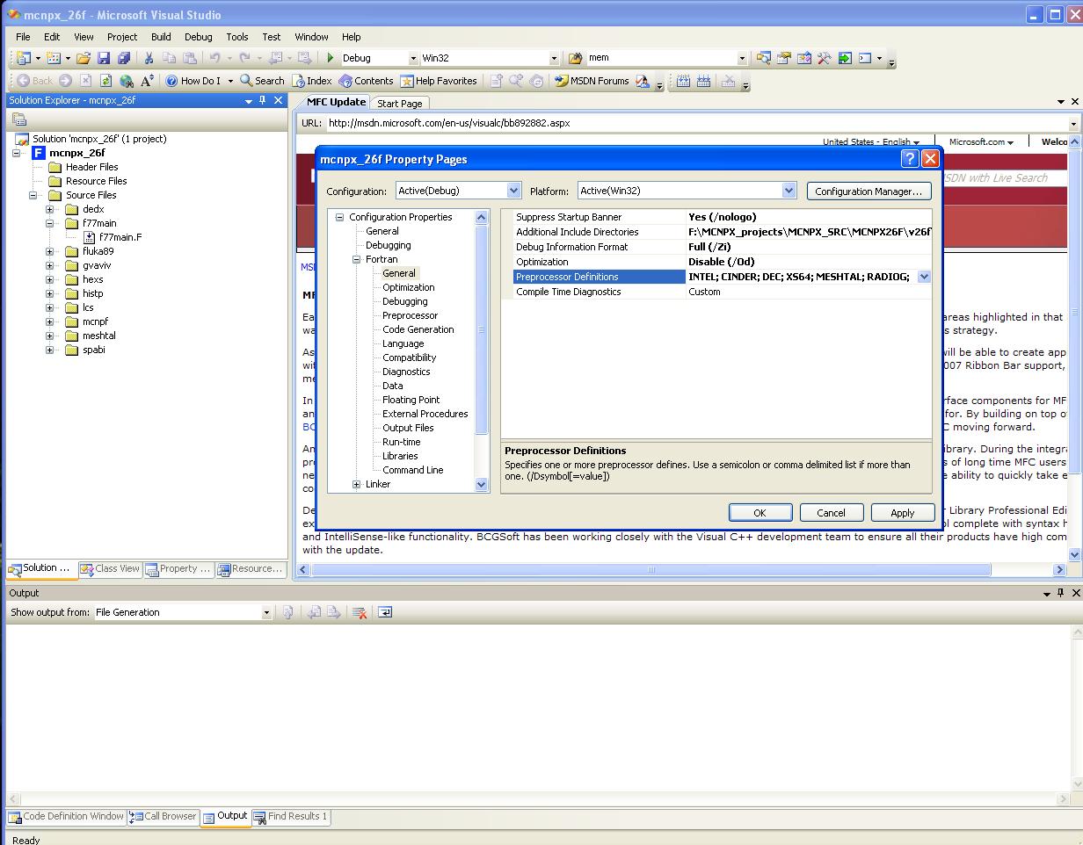Click the browser pane horizontal scrollbar
This screenshot has height=845, width=1083.
(681, 569)
